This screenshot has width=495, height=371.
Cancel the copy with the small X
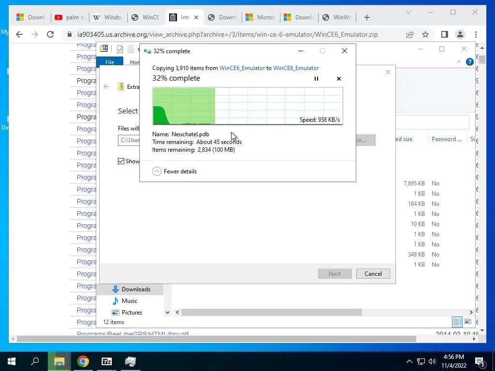[339, 79]
